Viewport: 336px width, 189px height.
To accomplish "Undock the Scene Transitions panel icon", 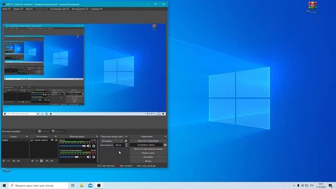I will coord(127,136).
